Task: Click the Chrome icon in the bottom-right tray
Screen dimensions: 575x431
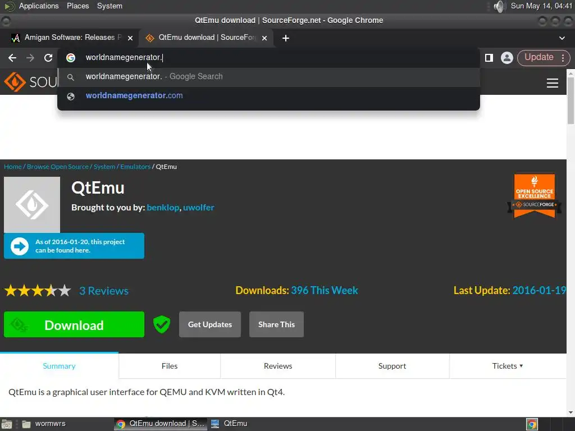Action: [532, 424]
